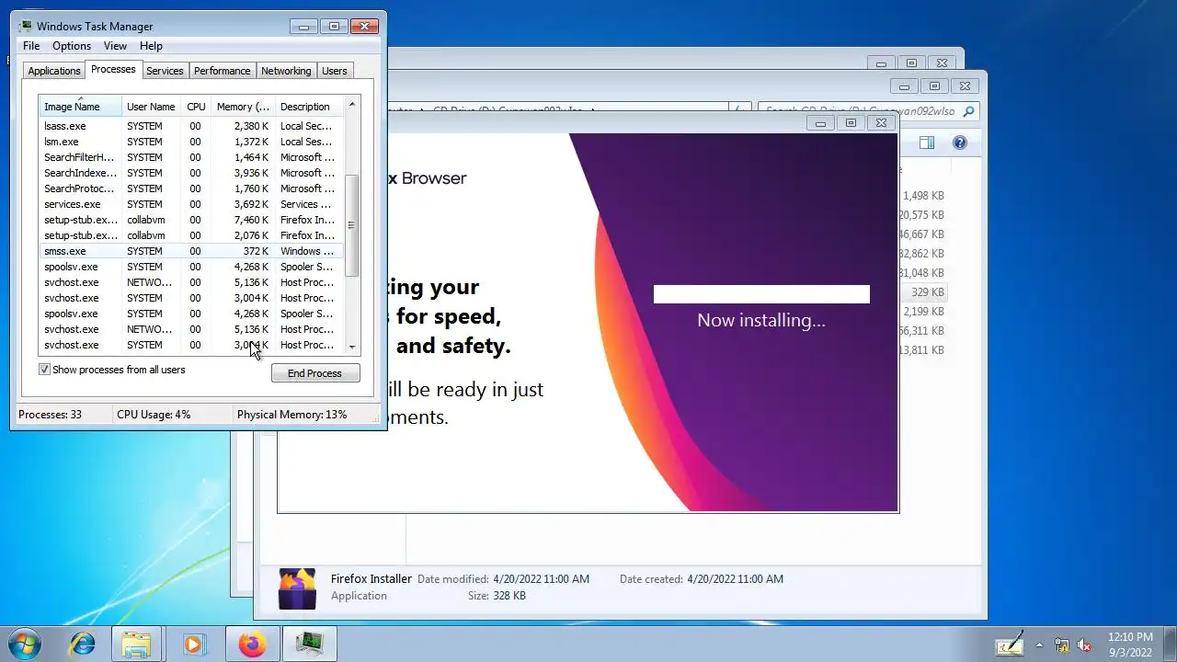Select the SearchProtoc... process row
Image resolution: width=1177 pixels, height=662 pixels.
point(191,188)
